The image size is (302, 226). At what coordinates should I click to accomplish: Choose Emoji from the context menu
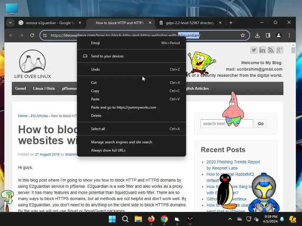pyautogui.click(x=132, y=43)
